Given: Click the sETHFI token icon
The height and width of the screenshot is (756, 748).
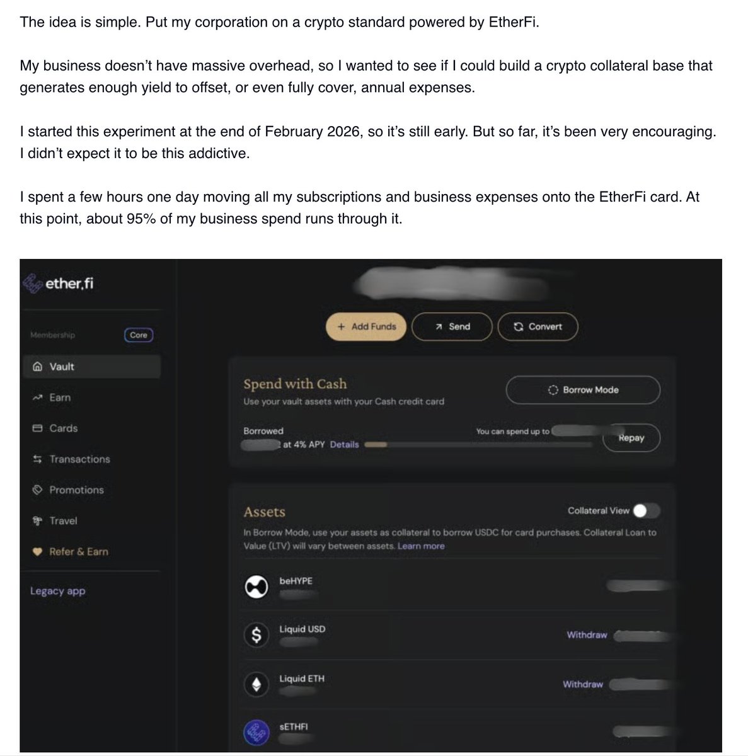Looking at the screenshot, I should click(256, 732).
